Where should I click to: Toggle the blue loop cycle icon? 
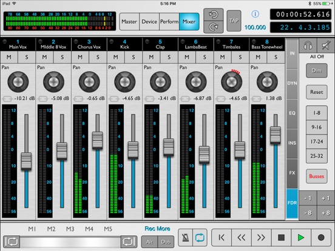[200, 238]
